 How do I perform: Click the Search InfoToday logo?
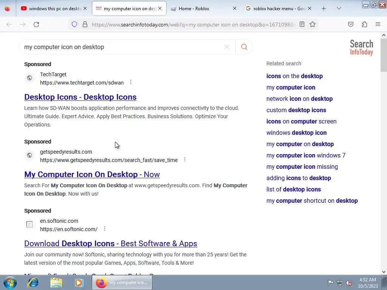[361, 48]
